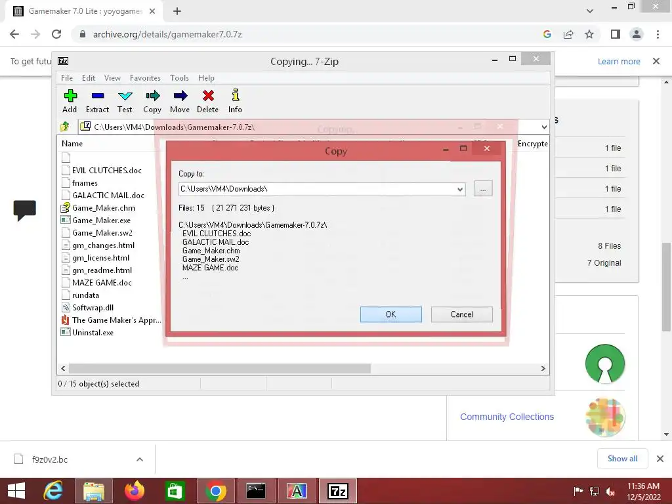Screen dimensions: 672x504
Task: Open Firefox from the taskbar
Action: (x=135, y=491)
